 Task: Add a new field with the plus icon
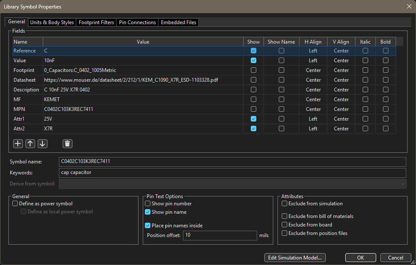click(18, 144)
